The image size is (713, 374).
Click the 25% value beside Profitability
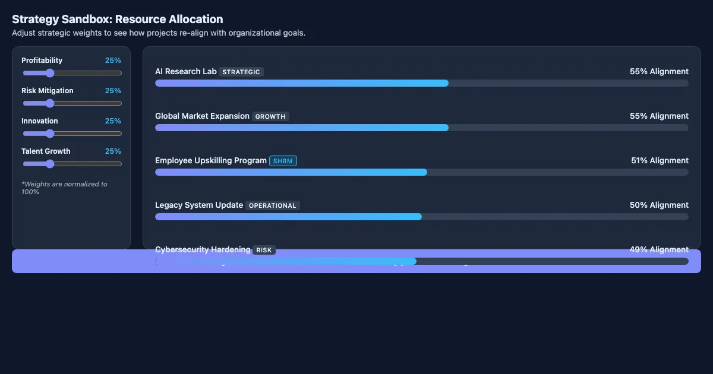113,61
